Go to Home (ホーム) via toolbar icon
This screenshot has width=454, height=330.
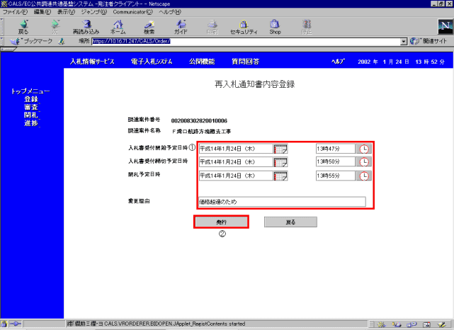(x=118, y=27)
